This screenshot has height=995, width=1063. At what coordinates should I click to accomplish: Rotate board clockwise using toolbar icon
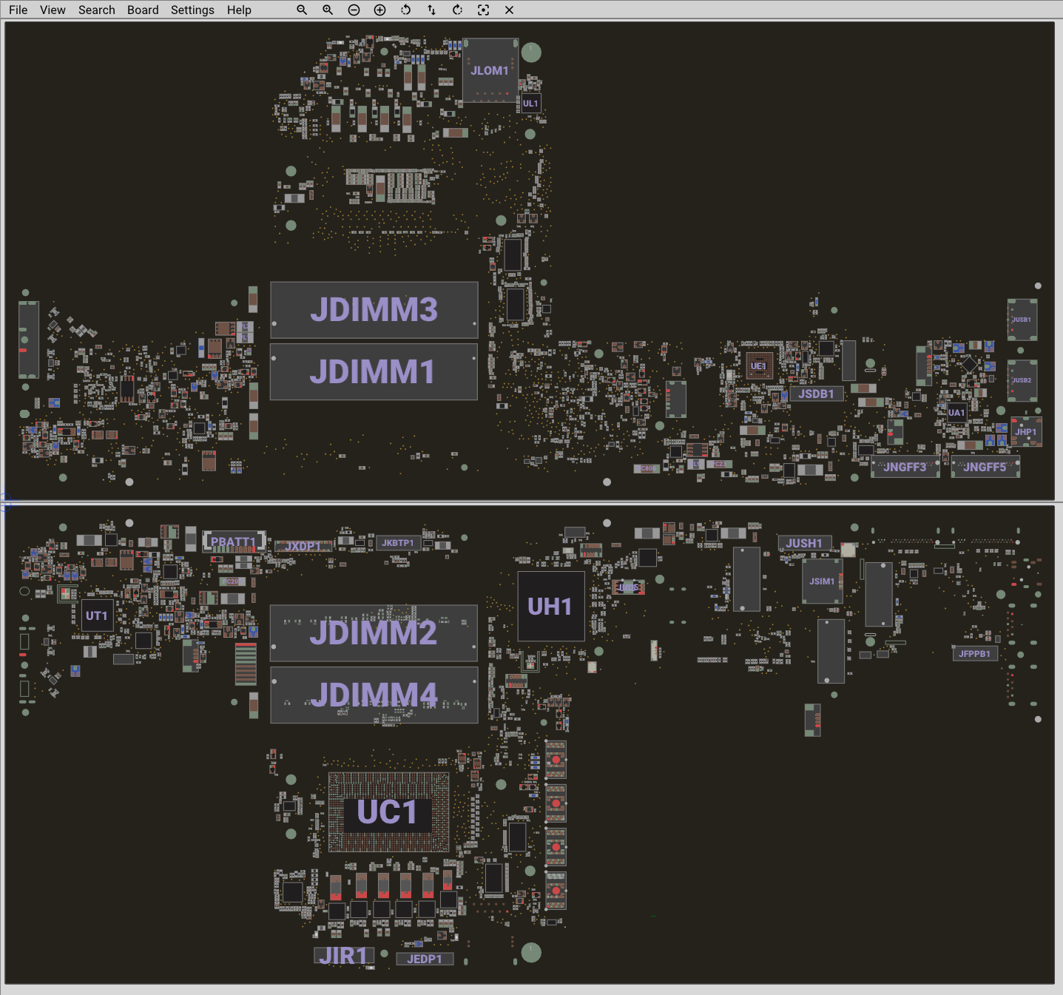point(457,10)
